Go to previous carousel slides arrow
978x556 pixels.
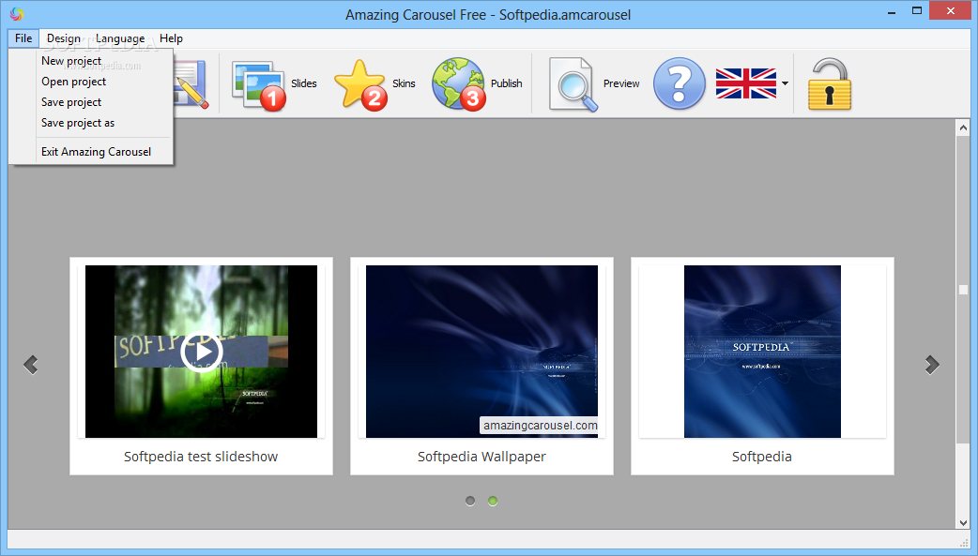31,365
